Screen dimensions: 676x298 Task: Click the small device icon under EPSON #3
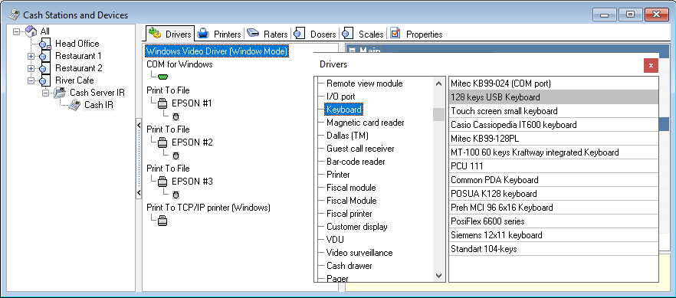(x=176, y=195)
